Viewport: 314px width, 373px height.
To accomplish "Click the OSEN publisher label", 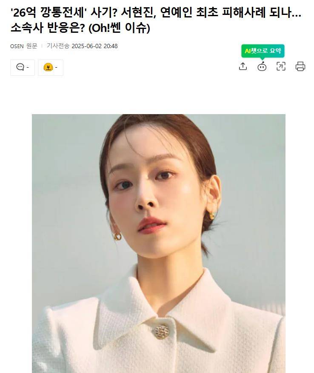I will (x=17, y=46).
